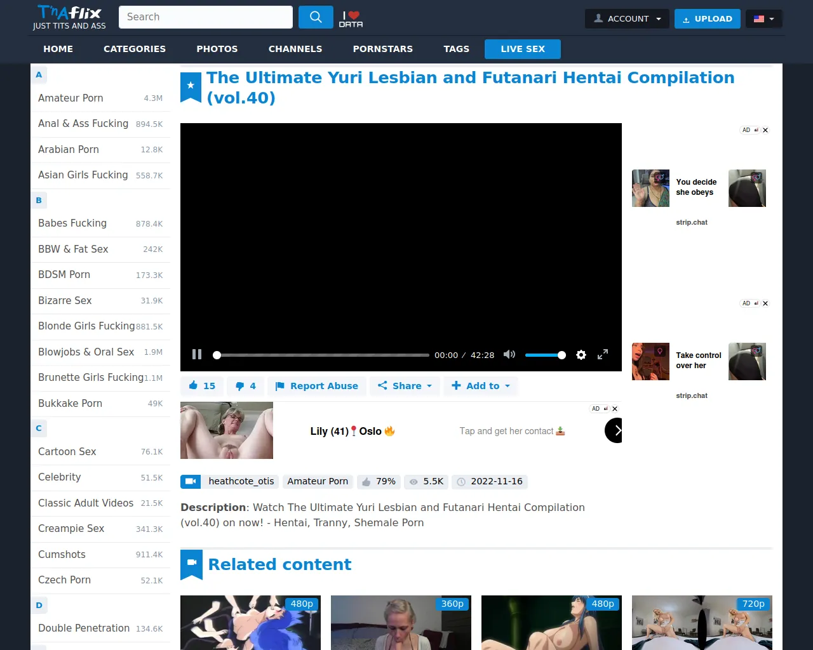Open the player settings gear
The image size is (813, 650).
click(581, 355)
